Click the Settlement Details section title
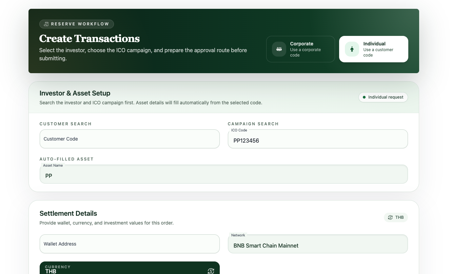This screenshot has width=450, height=274. pyautogui.click(x=68, y=213)
